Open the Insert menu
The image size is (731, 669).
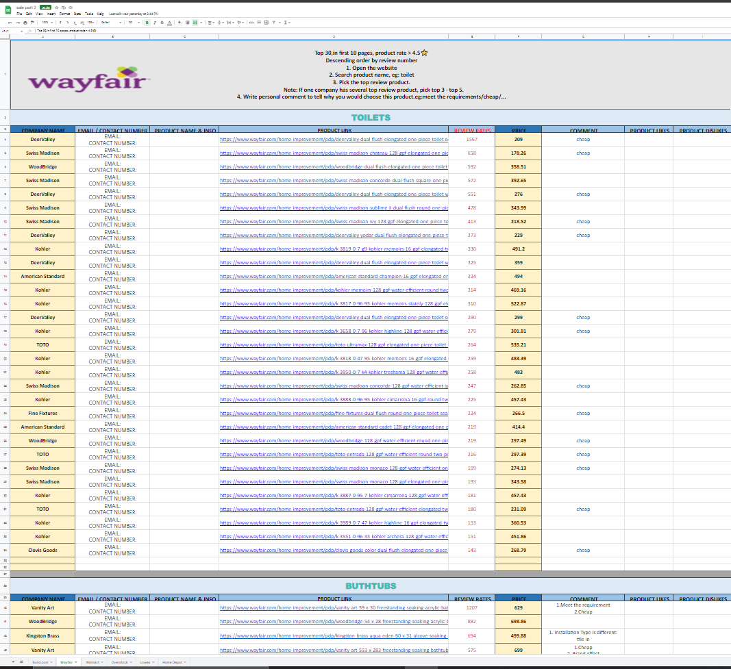tap(51, 14)
